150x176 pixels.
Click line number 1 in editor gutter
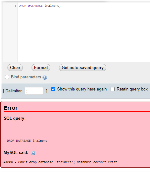15,6
